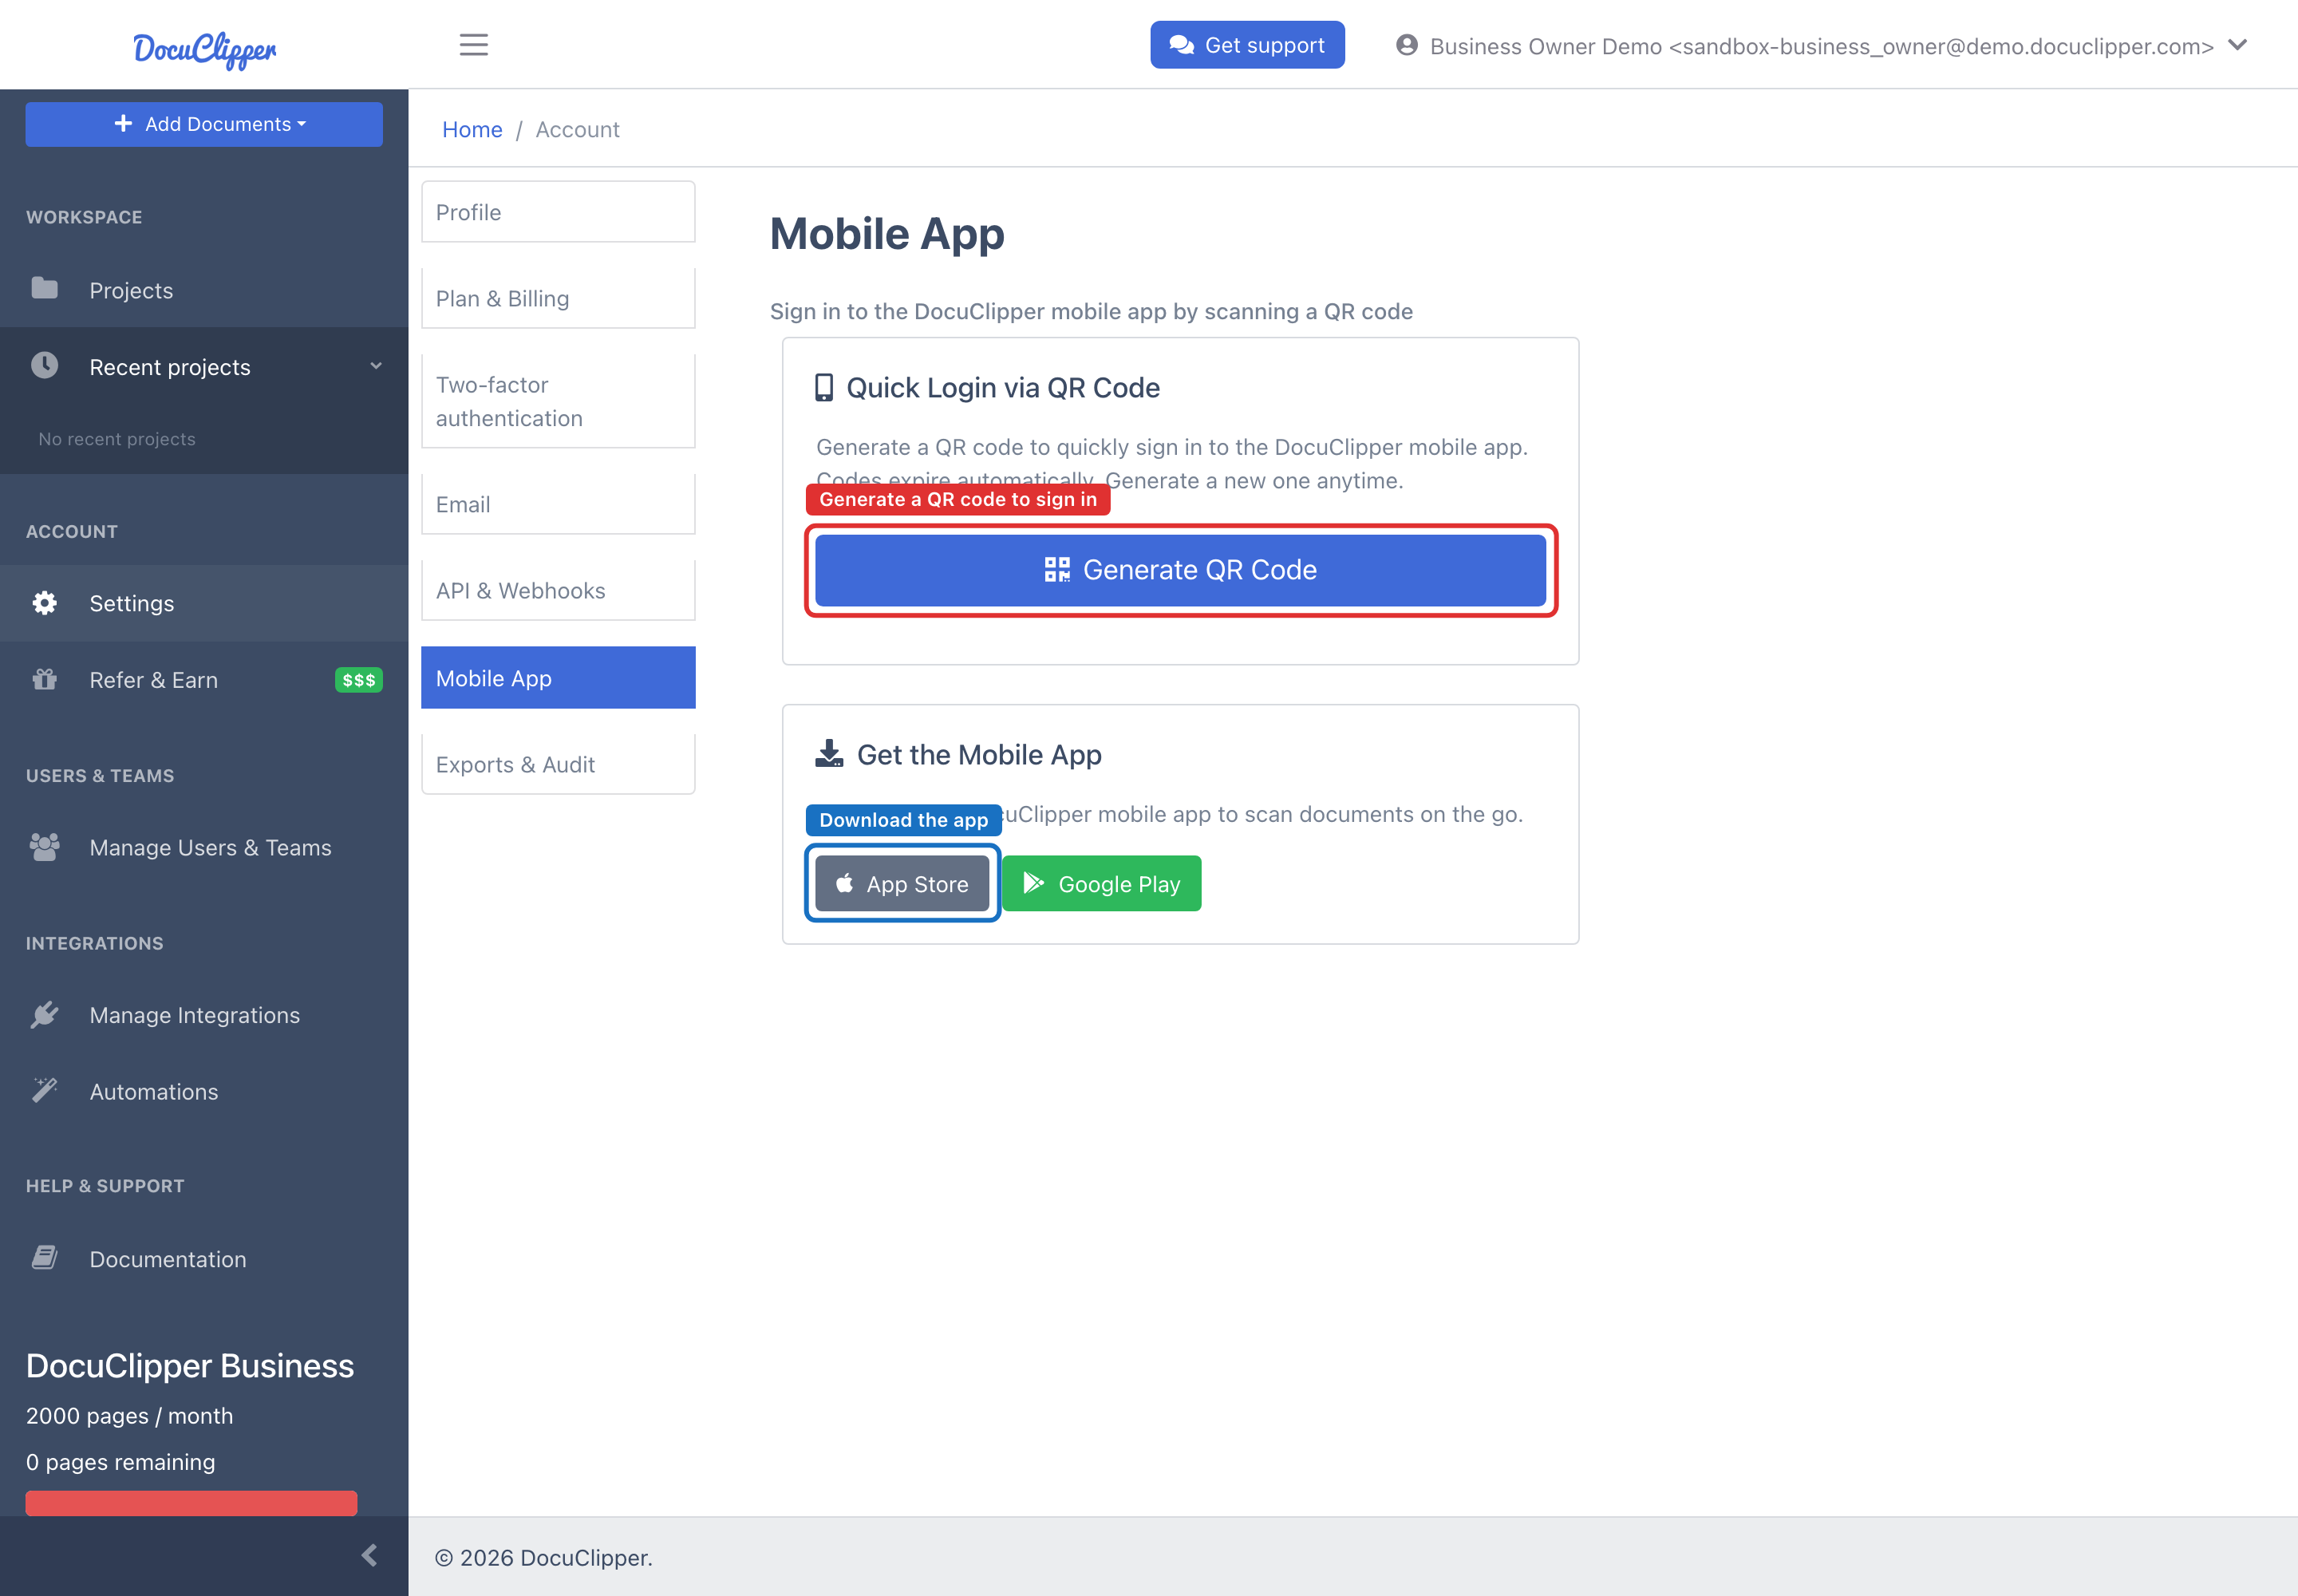Click the Documentation book icon

tap(44, 1258)
